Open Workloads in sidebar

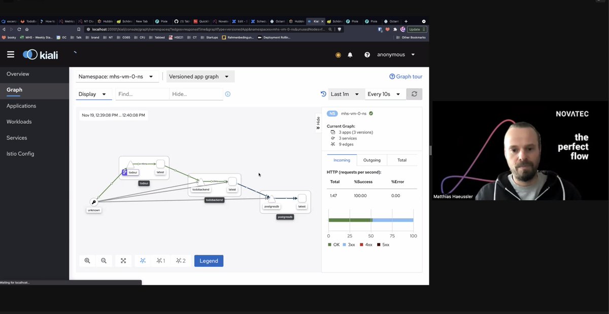tap(19, 122)
